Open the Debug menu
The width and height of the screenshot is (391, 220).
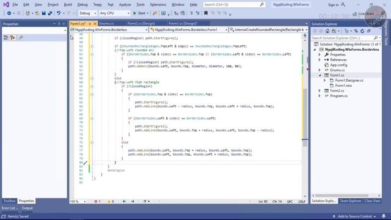click(82, 4)
